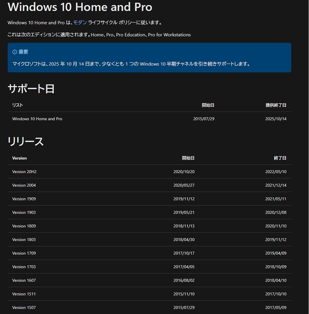This screenshot has height=314, width=309.
Task: Select the 提供終了日 column header
Action: click(276, 105)
